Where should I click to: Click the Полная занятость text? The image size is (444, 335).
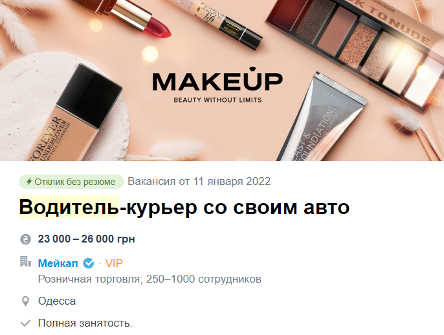tap(85, 323)
